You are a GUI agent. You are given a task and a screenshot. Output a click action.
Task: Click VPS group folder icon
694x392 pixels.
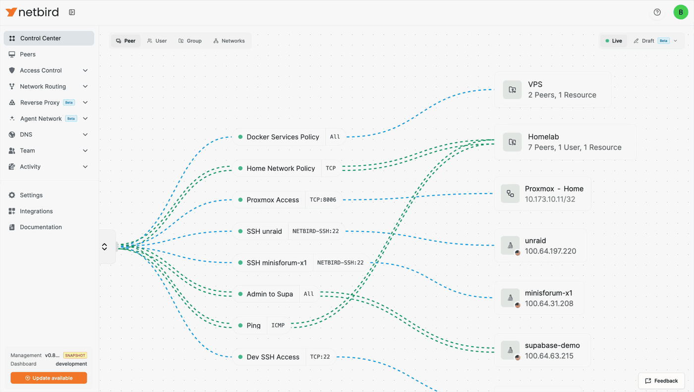click(x=512, y=90)
